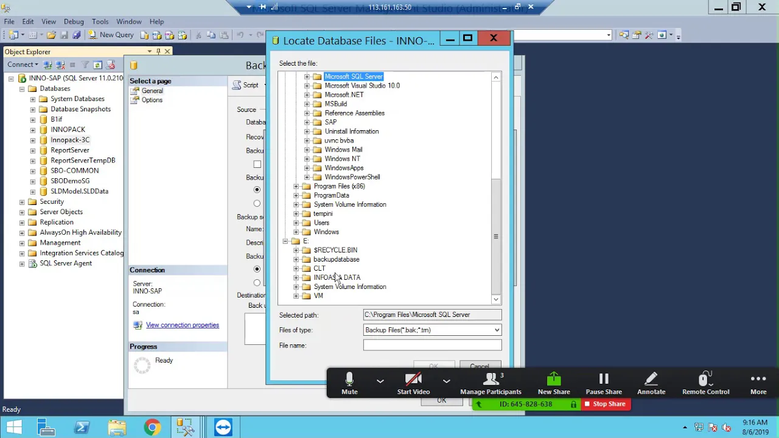The width and height of the screenshot is (779, 438).
Task: Click the Selected path field
Action: point(432,315)
